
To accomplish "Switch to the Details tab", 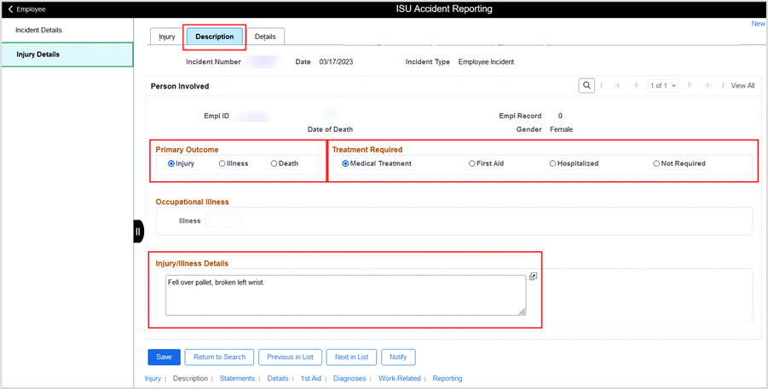I will tap(265, 37).
